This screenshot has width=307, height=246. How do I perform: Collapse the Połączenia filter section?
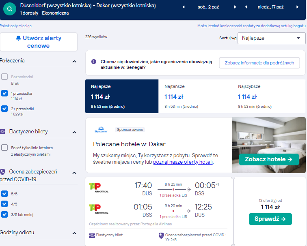[74, 61]
